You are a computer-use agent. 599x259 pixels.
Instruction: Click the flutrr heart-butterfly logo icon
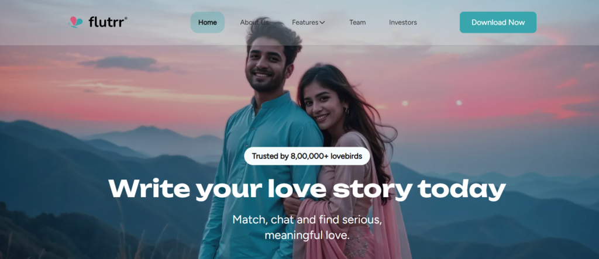click(x=75, y=22)
